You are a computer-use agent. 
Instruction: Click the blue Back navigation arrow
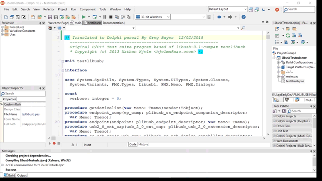point(219,17)
